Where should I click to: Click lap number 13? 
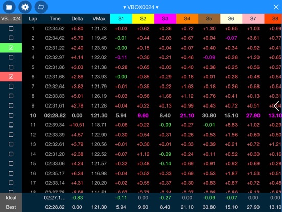coord(33,144)
